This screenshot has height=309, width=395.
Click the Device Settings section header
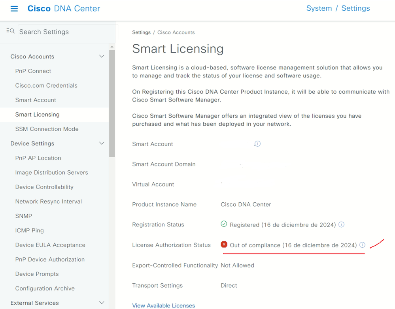click(32, 143)
